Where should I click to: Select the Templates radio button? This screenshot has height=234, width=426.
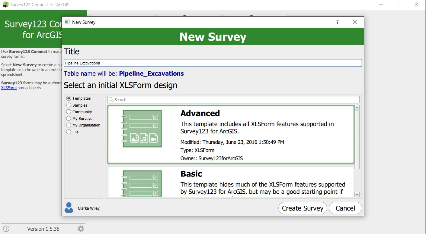(69, 98)
